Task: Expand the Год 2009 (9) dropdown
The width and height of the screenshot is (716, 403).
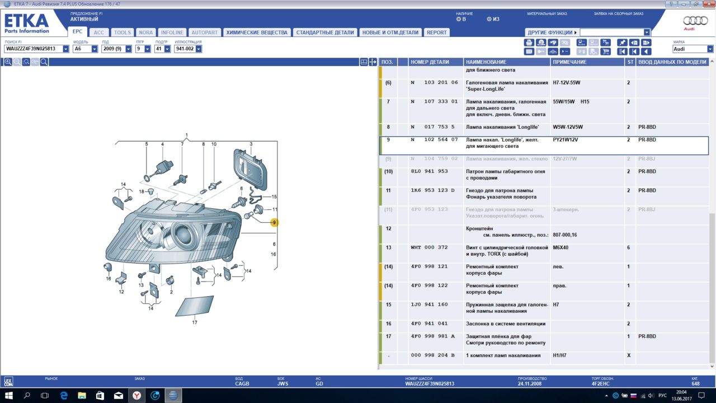Action: (129, 49)
